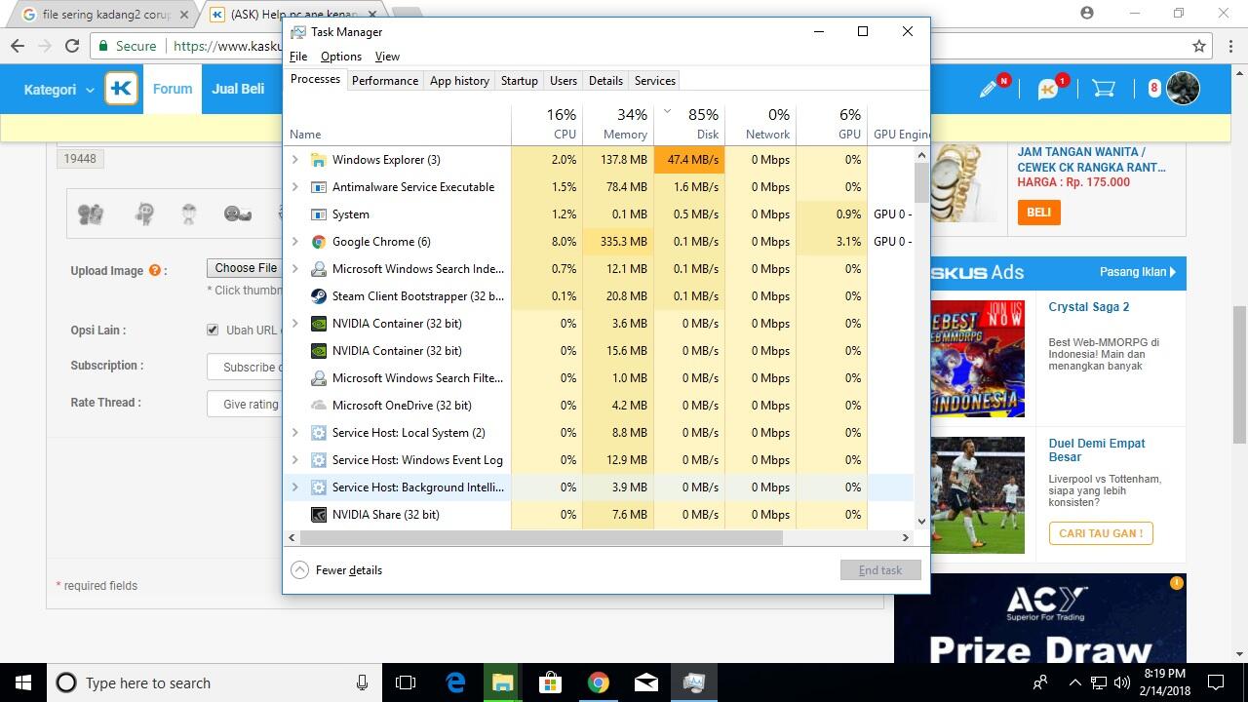
Task: Open the Action Center notification icon
Action: coord(1216,682)
